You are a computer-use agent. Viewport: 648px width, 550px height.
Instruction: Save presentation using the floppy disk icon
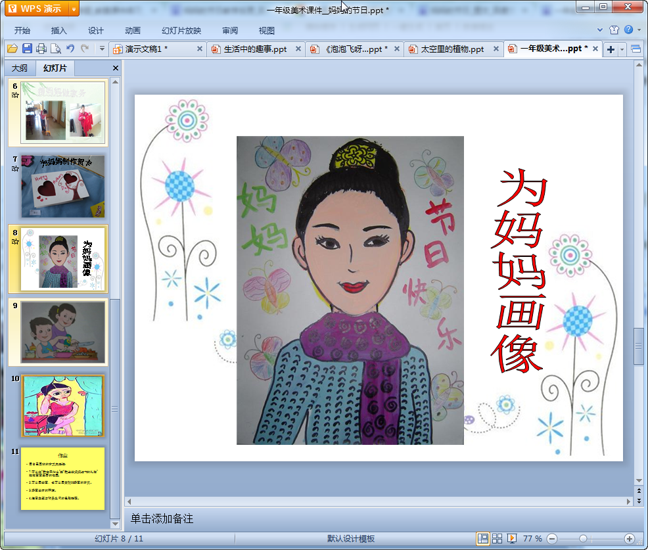click(x=28, y=49)
